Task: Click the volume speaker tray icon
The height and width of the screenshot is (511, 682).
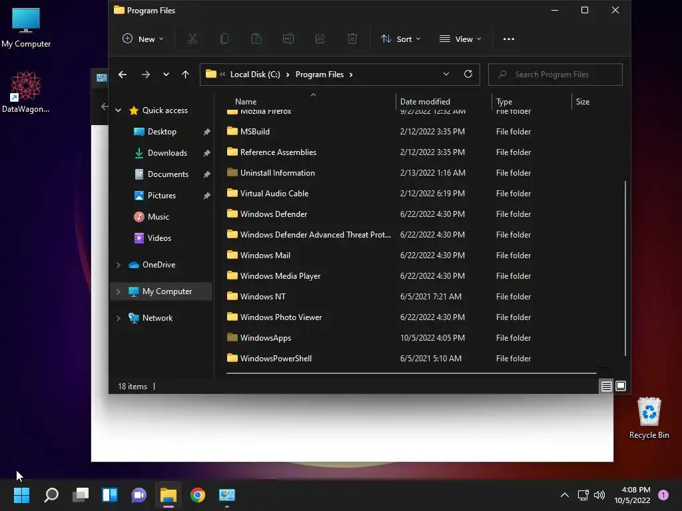Action: [x=599, y=495]
